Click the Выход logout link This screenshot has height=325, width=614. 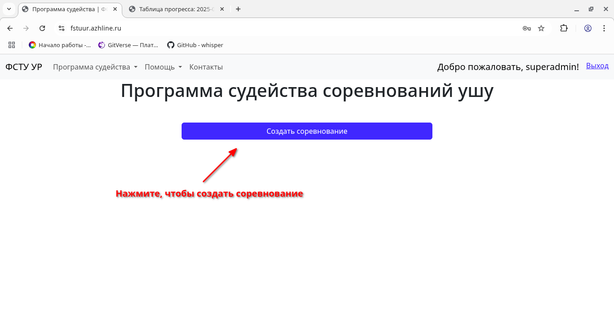click(597, 66)
